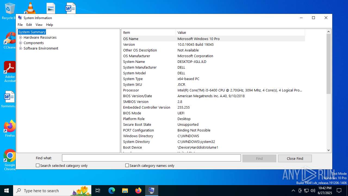Click the vertical scrollbar thumb in details pane
This screenshot has height=196, width=348.
pos(328,64)
